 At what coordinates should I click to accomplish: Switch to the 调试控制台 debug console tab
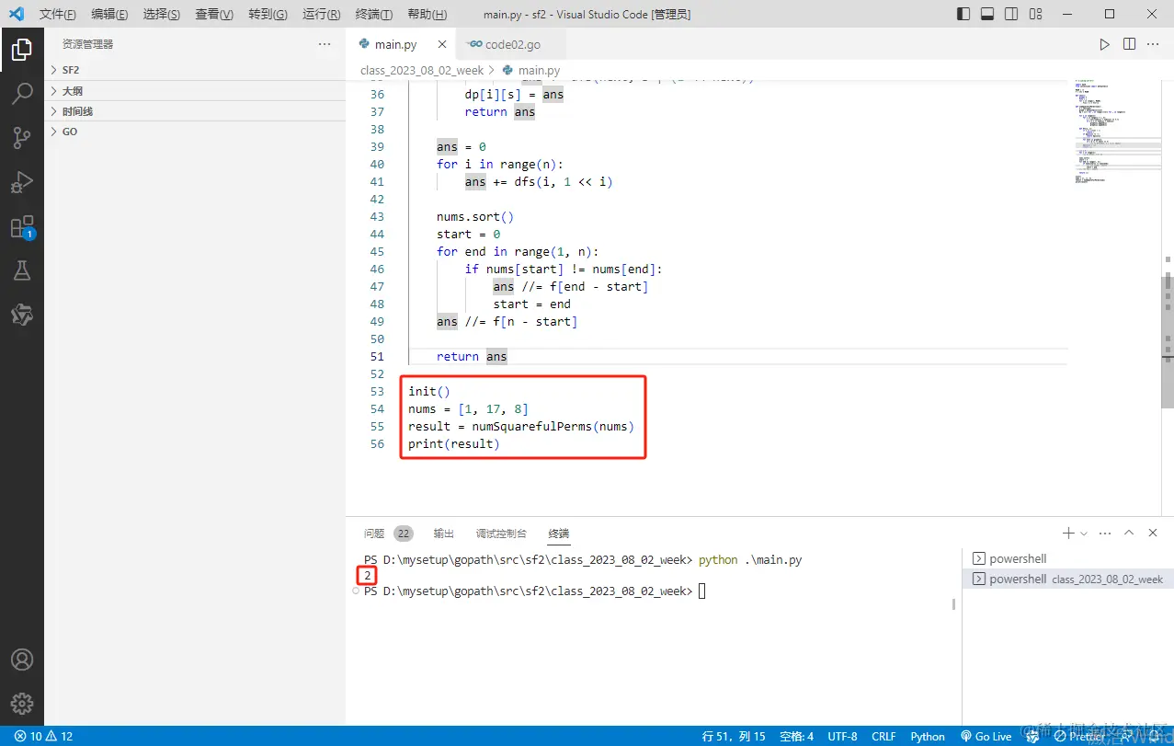[x=501, y=534]
